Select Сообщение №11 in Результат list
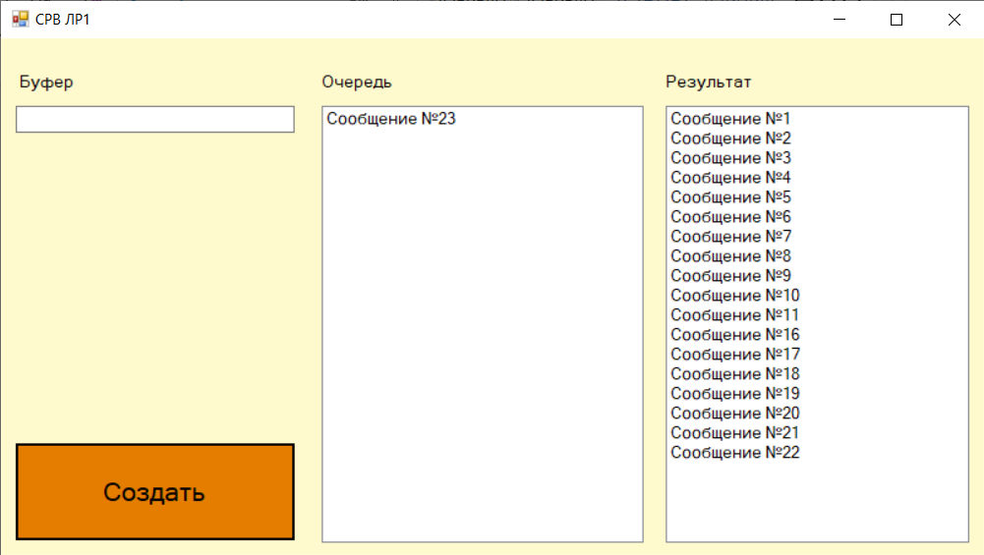 pyautogui.click(x=817, y=314)
